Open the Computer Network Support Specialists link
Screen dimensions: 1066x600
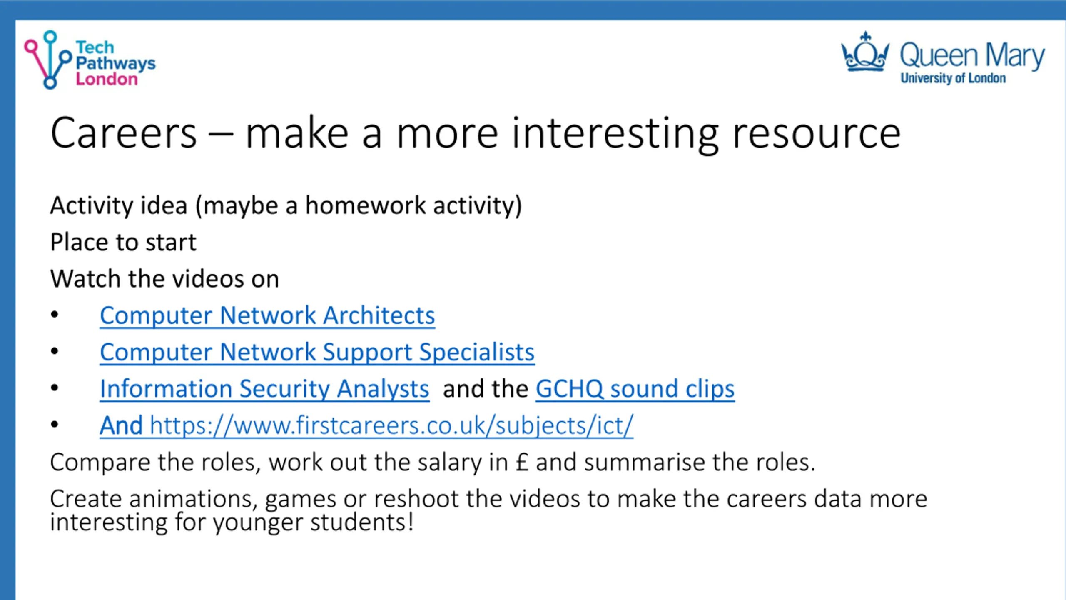pyautogui.click(x=317, y=352)
